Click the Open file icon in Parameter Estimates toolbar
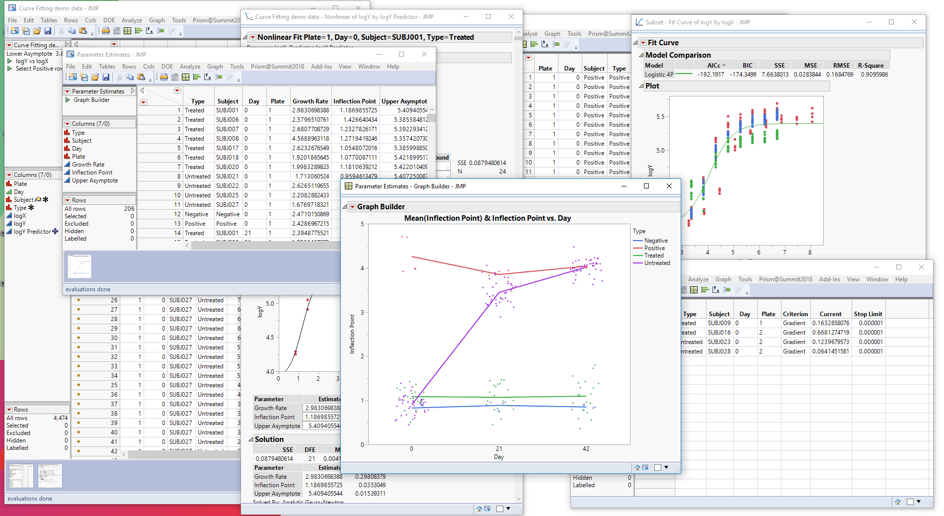This screenshot has width=944, height=516. click(x=96, y=77)
